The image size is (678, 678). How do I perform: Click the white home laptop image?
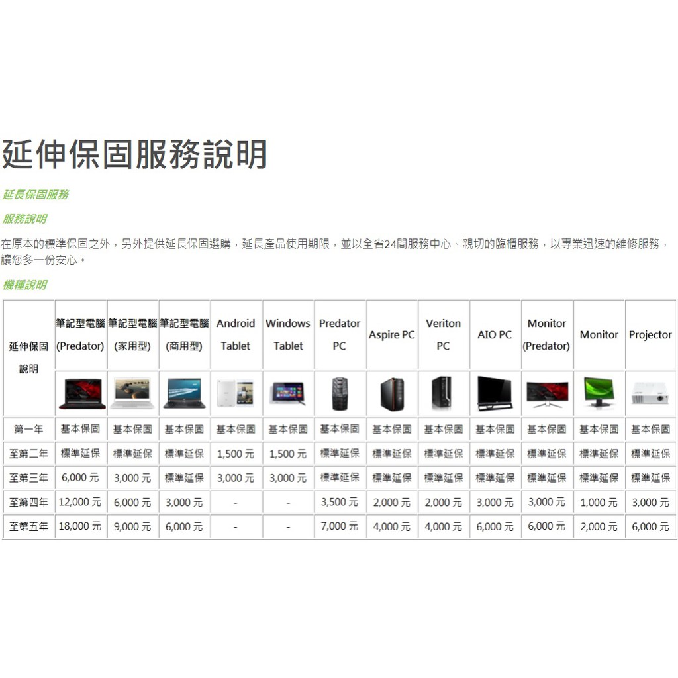pos(132,393)
